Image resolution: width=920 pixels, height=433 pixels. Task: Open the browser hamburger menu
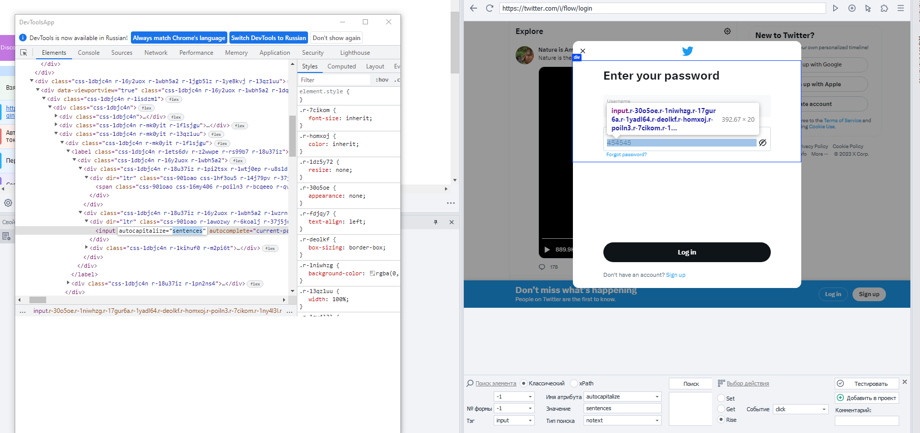tap(901, 8)
